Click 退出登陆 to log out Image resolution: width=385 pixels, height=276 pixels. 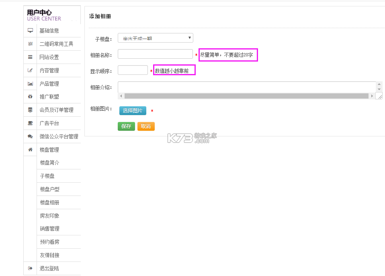pyautogui.click(x=49, y=268)
